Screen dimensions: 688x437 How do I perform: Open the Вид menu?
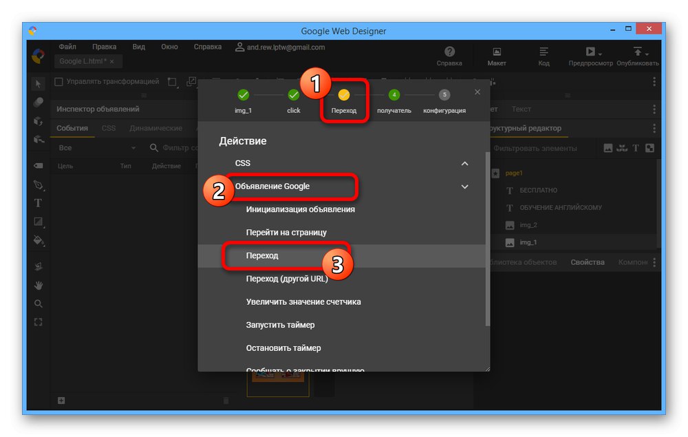(139, 47)
